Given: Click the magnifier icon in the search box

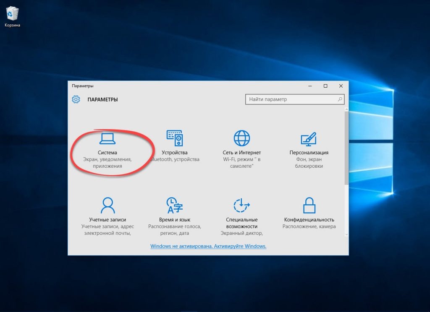Looking at the screenshot, I should click(340, 99).
